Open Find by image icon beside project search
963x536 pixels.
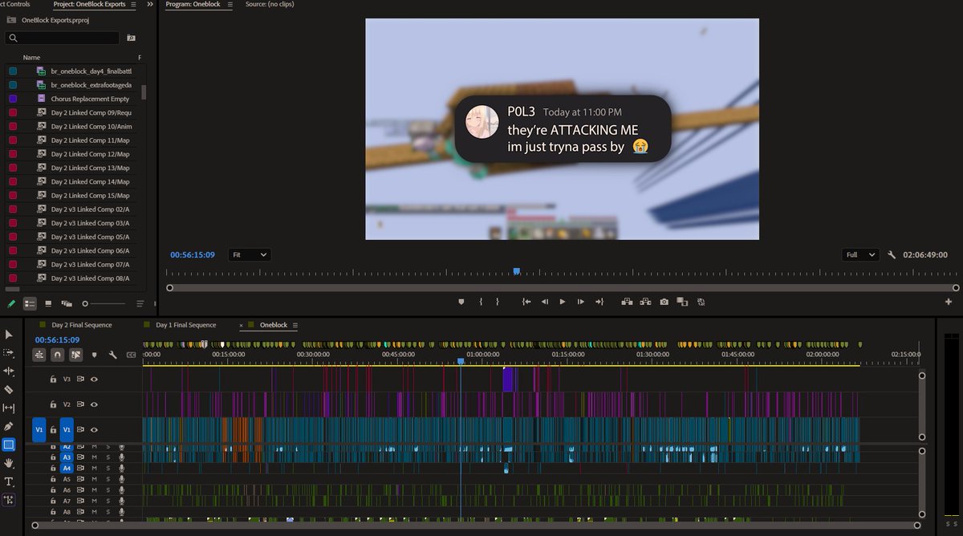(132, 38)
